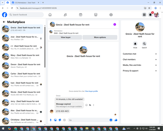Choose a sticker icon in composer
Image resolution: width=163 pixels, height=131 pixels.
coord(60,120)
